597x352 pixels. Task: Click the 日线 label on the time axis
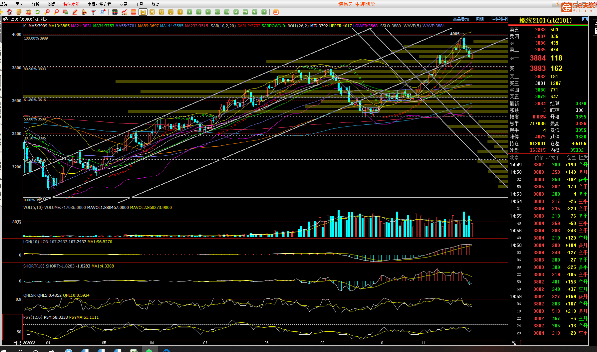tap(17, 343)
